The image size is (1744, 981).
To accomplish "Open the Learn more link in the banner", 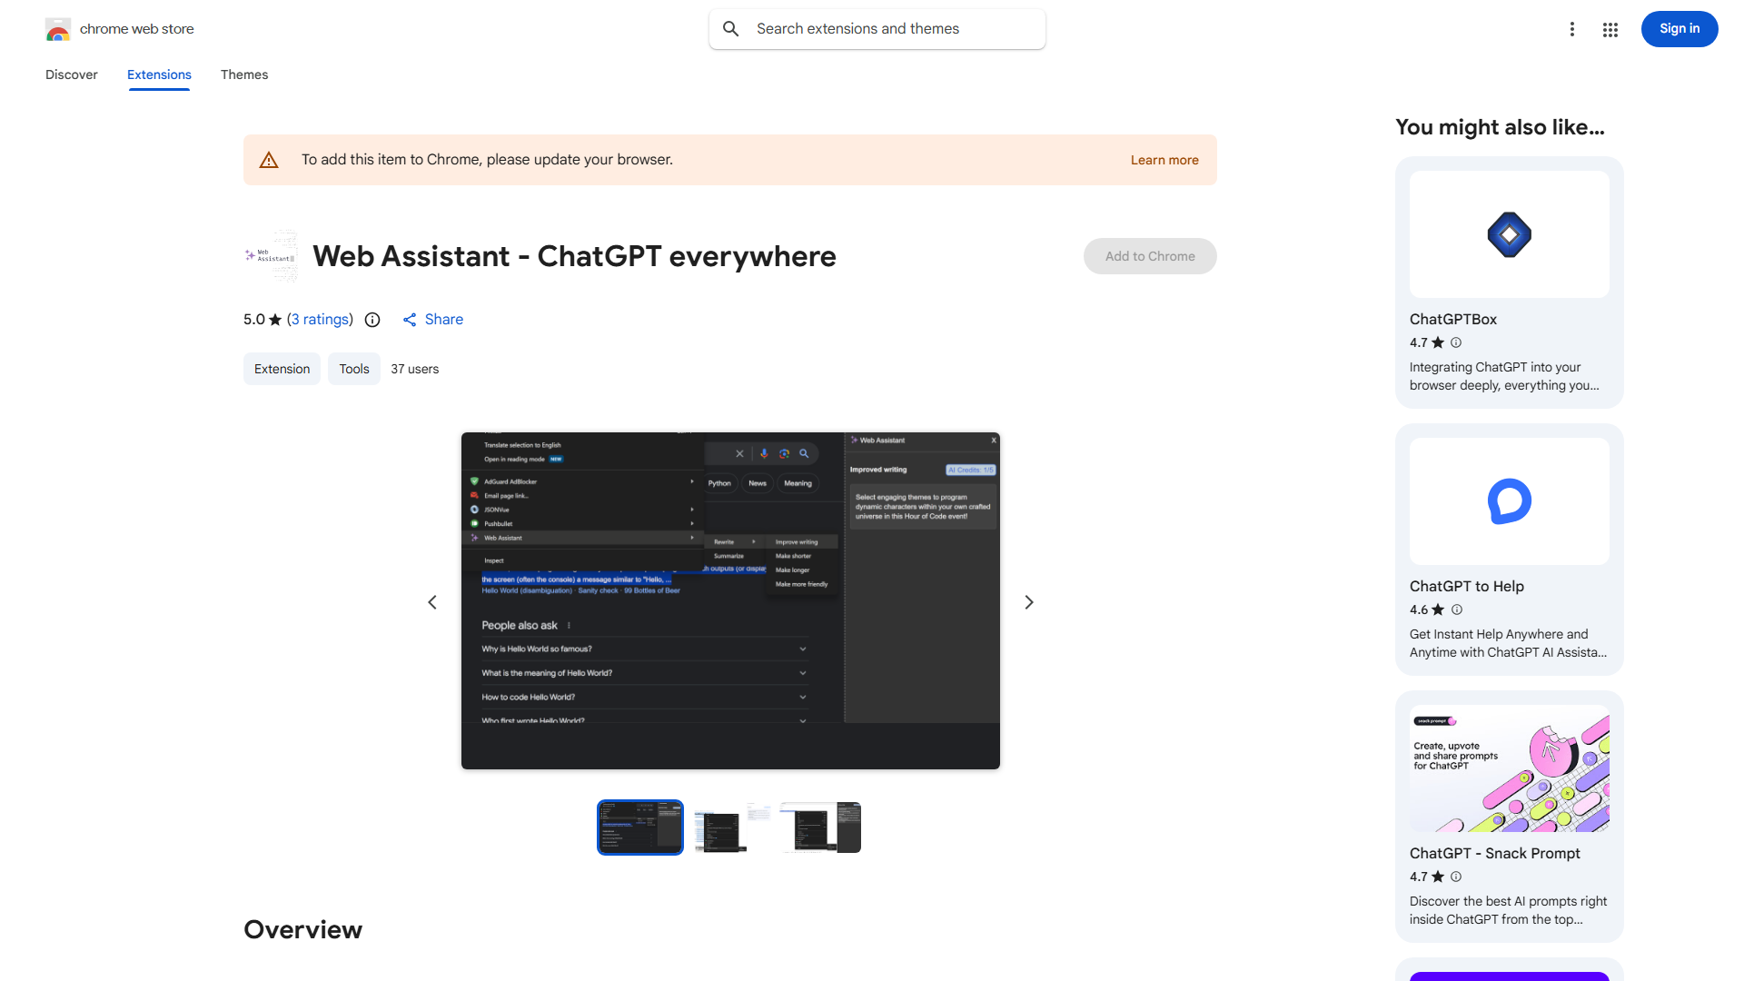I will point(1164,159).
